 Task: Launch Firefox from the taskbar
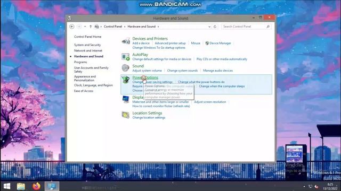pos(36,186)
